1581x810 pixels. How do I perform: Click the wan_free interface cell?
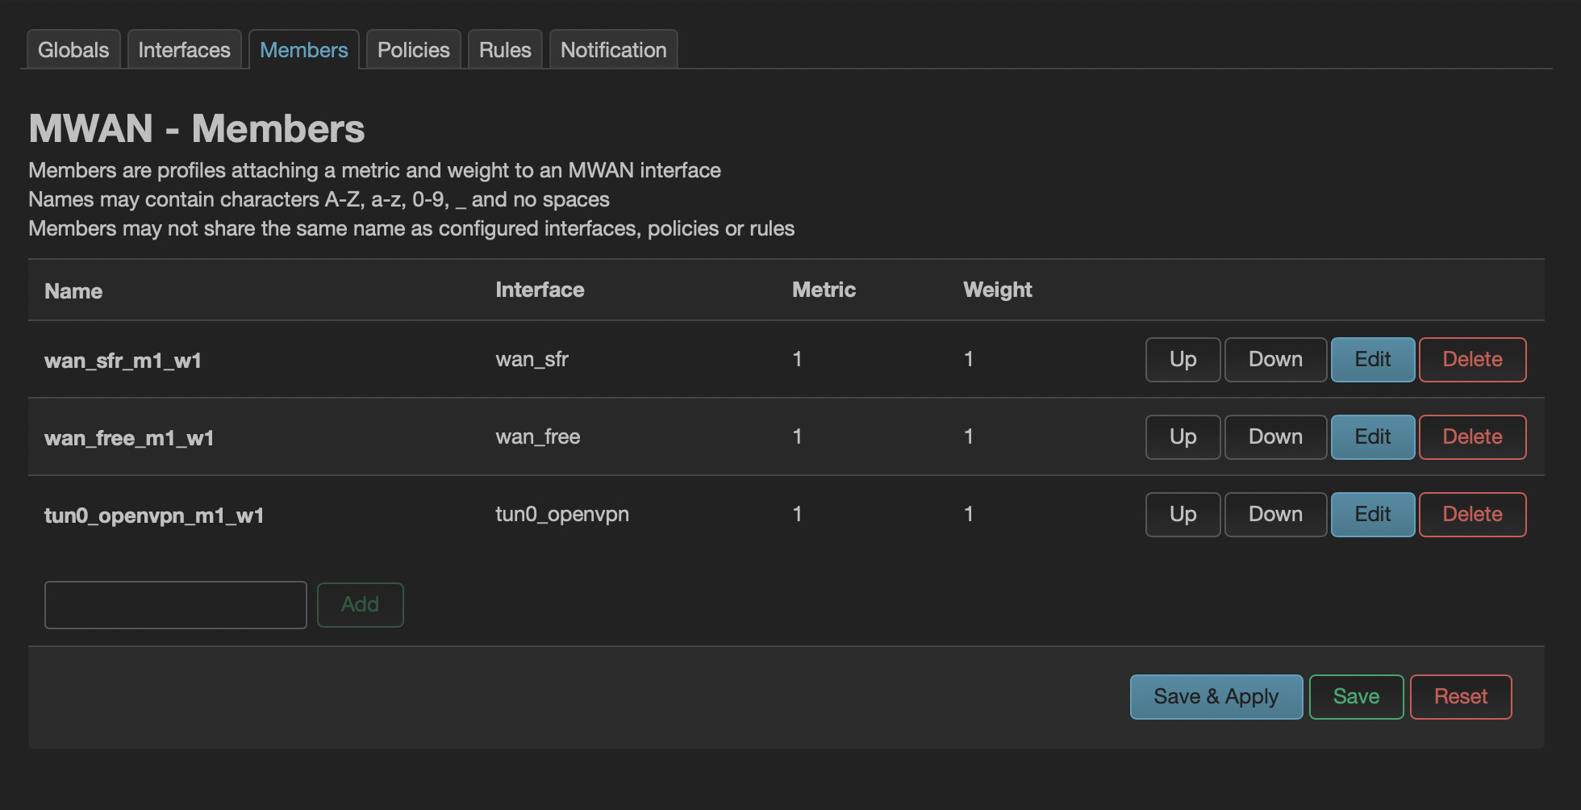(x=538, y=436)
